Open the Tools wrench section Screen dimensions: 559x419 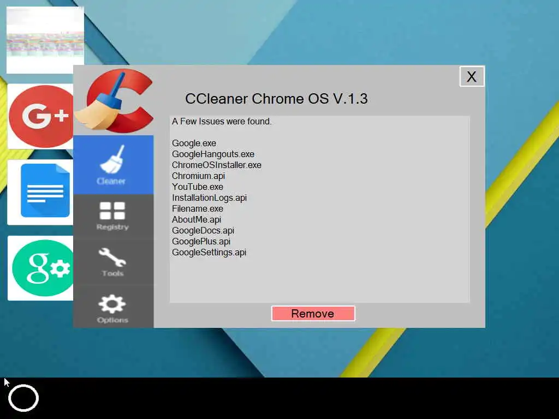point(114,262)
